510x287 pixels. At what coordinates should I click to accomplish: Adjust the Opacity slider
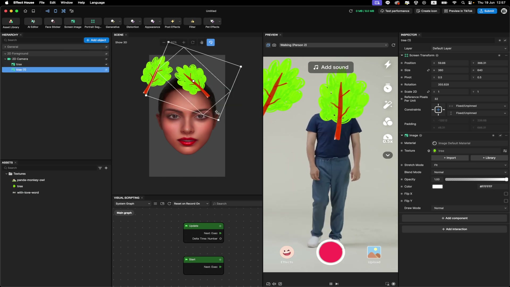(476, 179)
